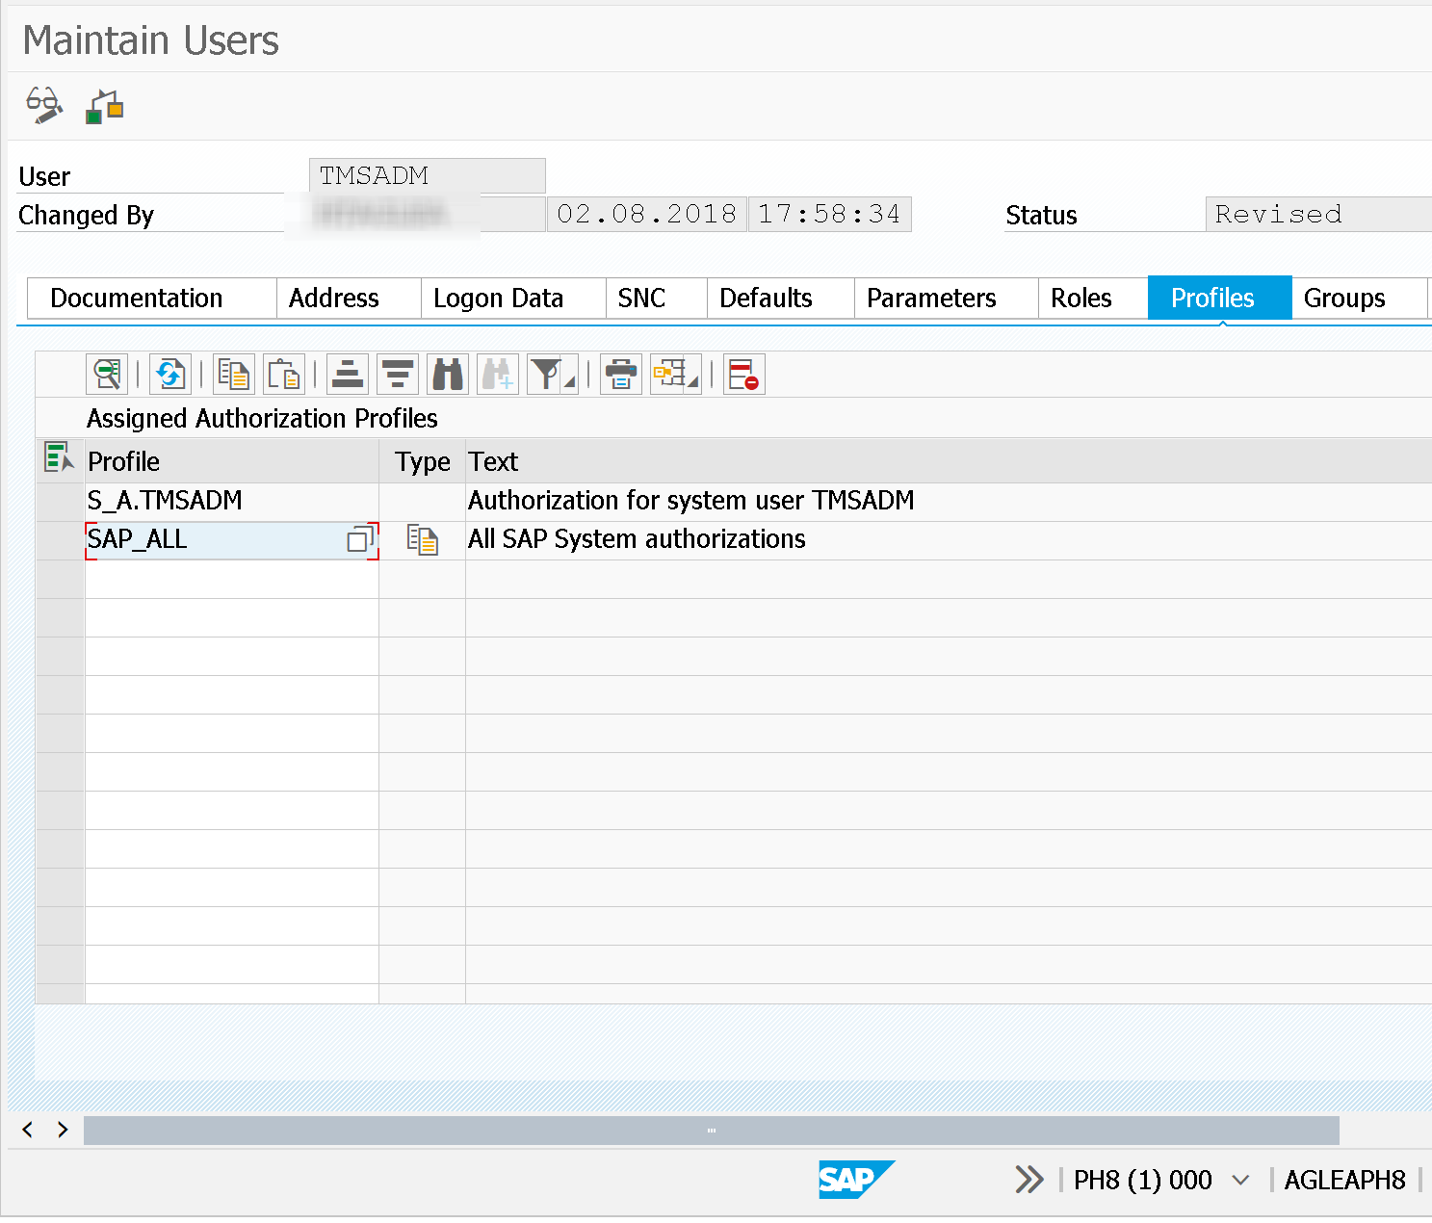
Task: Click the Status field Revised
Action: (x=1318, y=214)
